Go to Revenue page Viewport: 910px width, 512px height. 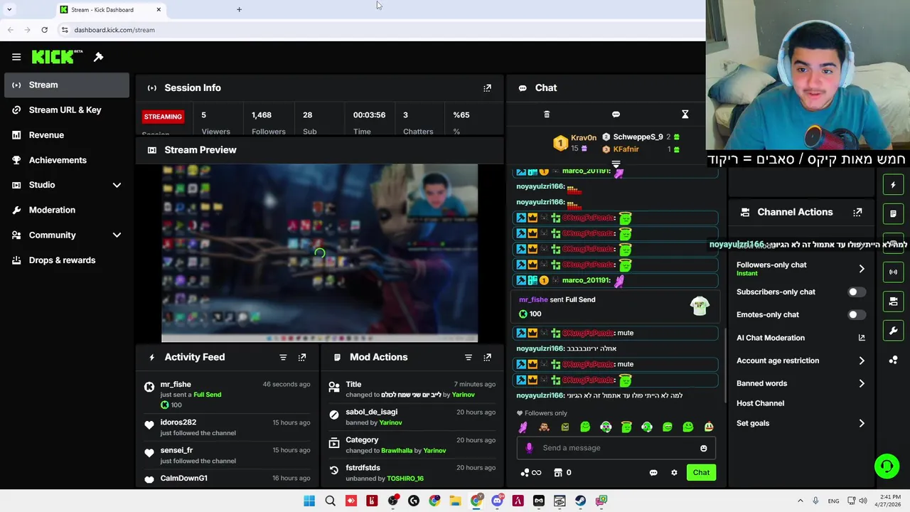pos(66,135)
